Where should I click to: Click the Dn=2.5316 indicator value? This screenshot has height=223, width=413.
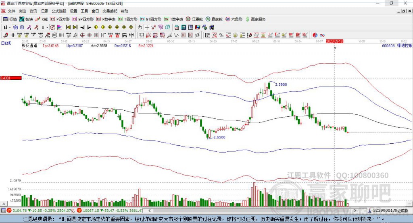(123, 46)
